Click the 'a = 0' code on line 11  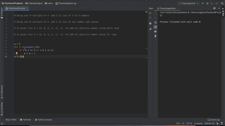click(x=17, y=44)
